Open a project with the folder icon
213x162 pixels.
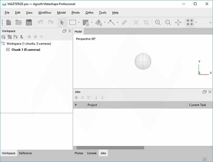[x=19, y=23]
